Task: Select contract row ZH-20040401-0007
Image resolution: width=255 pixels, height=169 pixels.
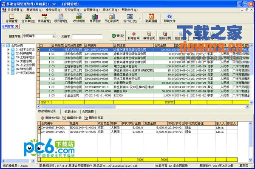Action: (144, 74)
